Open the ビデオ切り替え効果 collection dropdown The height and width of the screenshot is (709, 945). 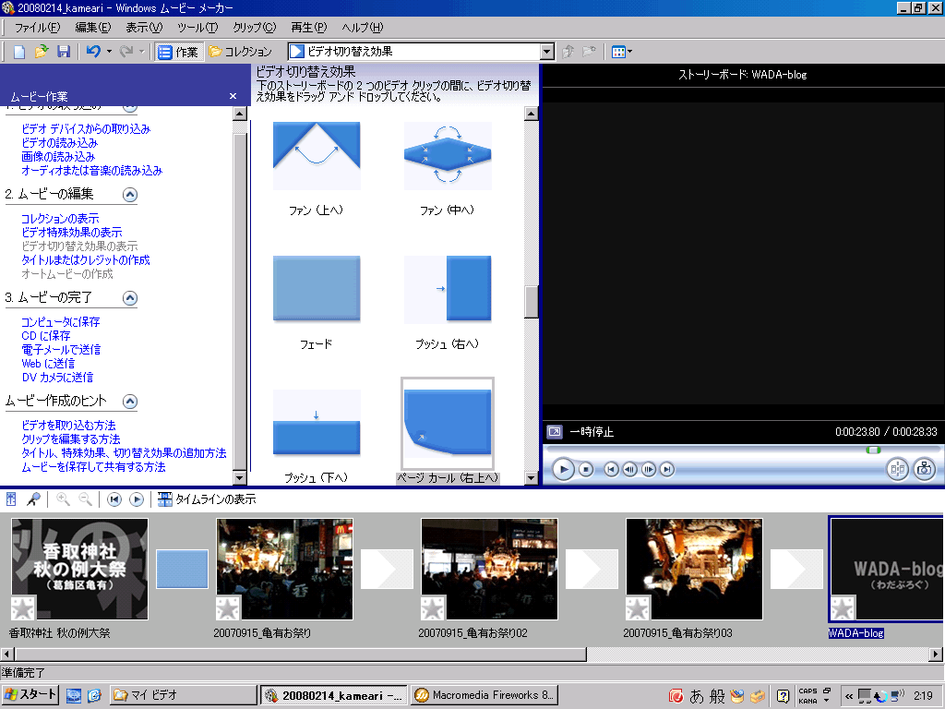click(x=546, y=52)
